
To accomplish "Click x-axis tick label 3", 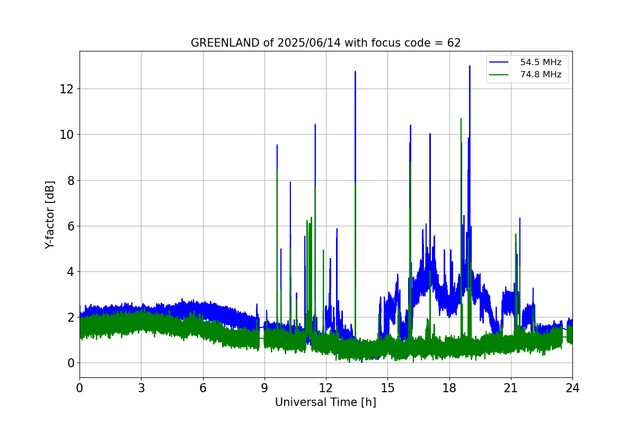I will pyautogui.click(x=141, y=388).
